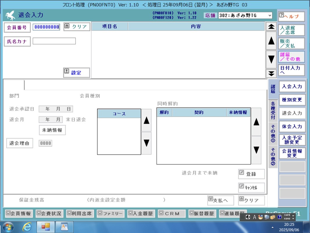Click the 氏名カナ input field
Viewport: 310px width, 233px height.
coord(54,41)
